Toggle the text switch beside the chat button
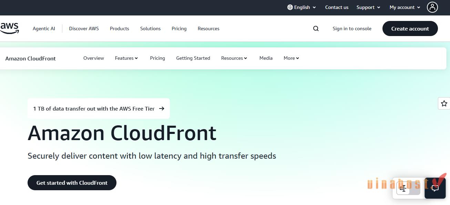450x205 pixels. click(x=408, y=188)
